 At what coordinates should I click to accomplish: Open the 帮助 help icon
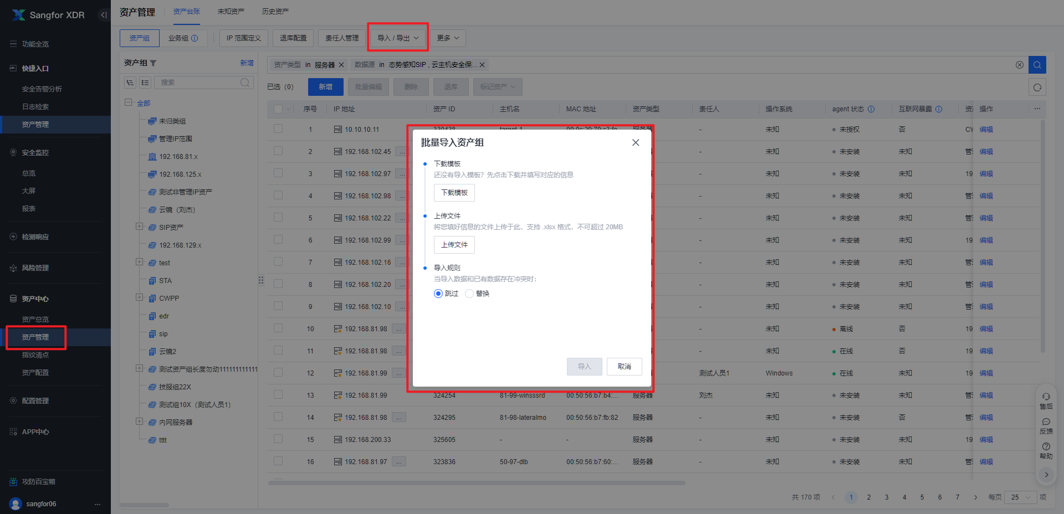(1046, 450)
